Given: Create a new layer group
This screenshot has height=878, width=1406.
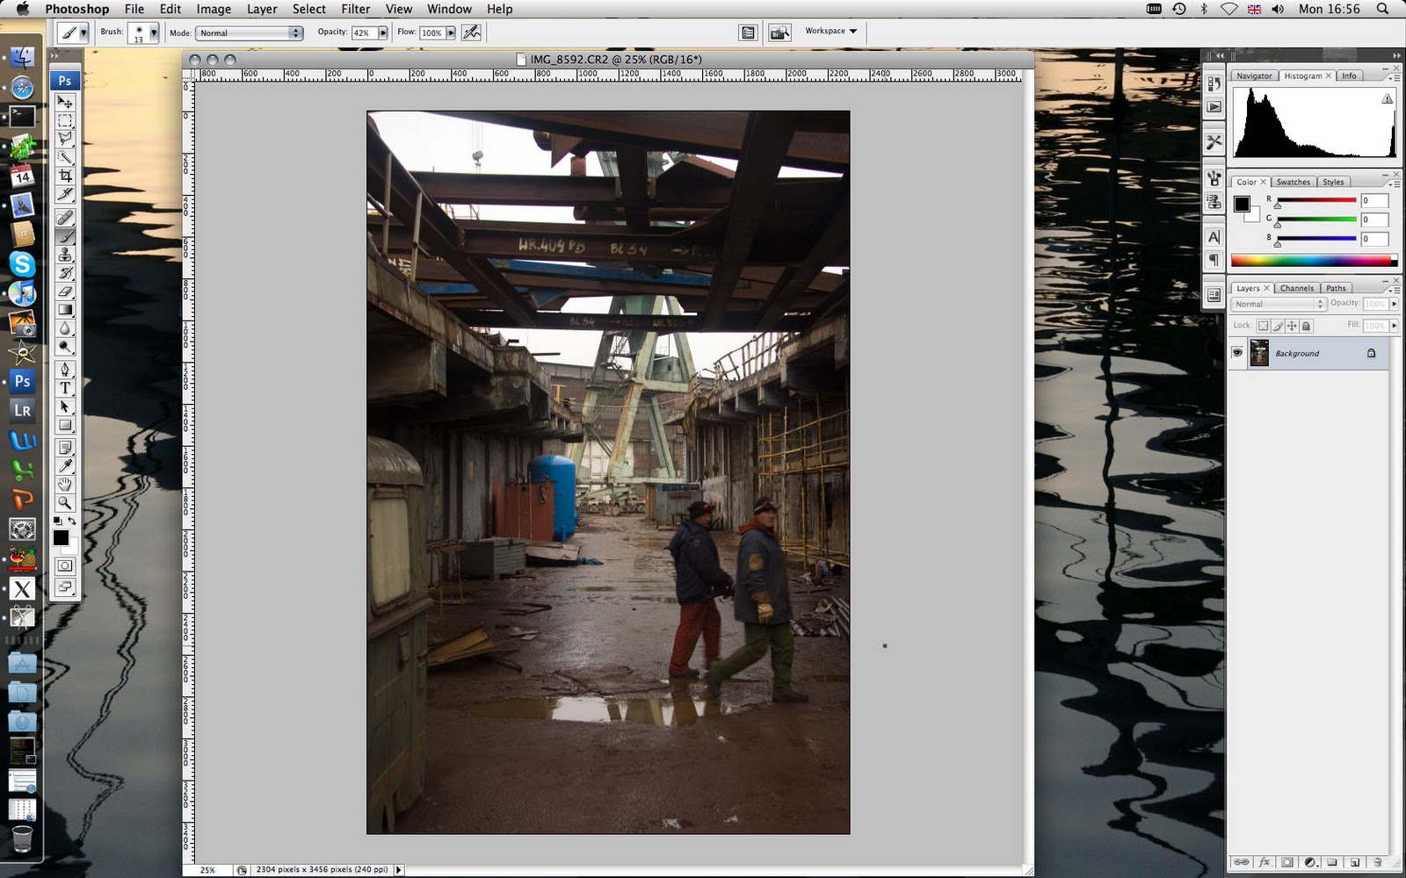Looking at the screenshot, I should pyautogui.click(x=1332, y=862).
